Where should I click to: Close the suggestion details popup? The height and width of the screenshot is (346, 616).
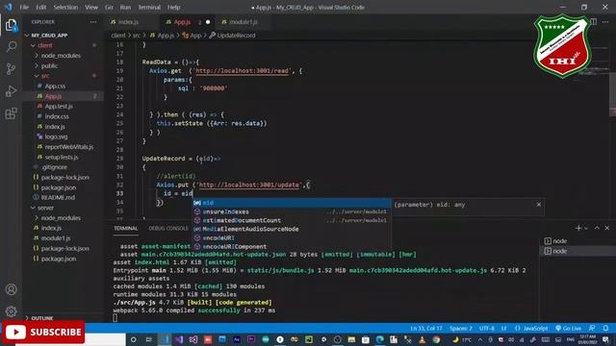point(539,205)
